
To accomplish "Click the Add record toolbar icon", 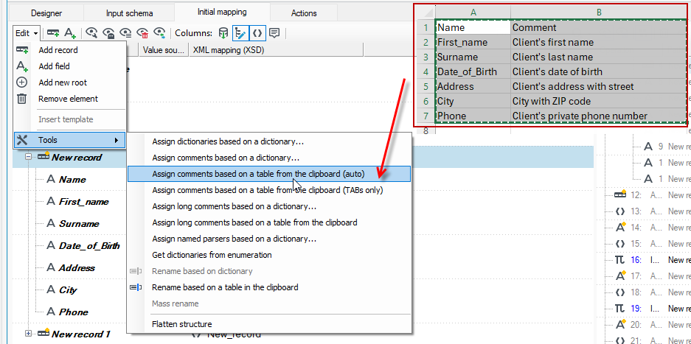I will 53,32.
